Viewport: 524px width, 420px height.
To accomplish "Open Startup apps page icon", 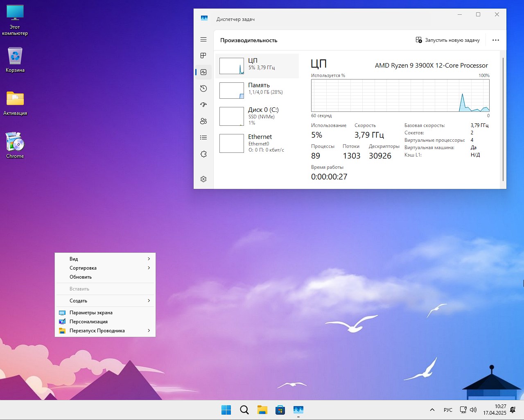I will point(203,105).
